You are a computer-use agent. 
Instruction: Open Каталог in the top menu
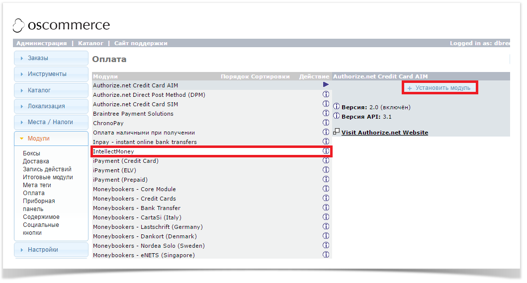point(90,43)
